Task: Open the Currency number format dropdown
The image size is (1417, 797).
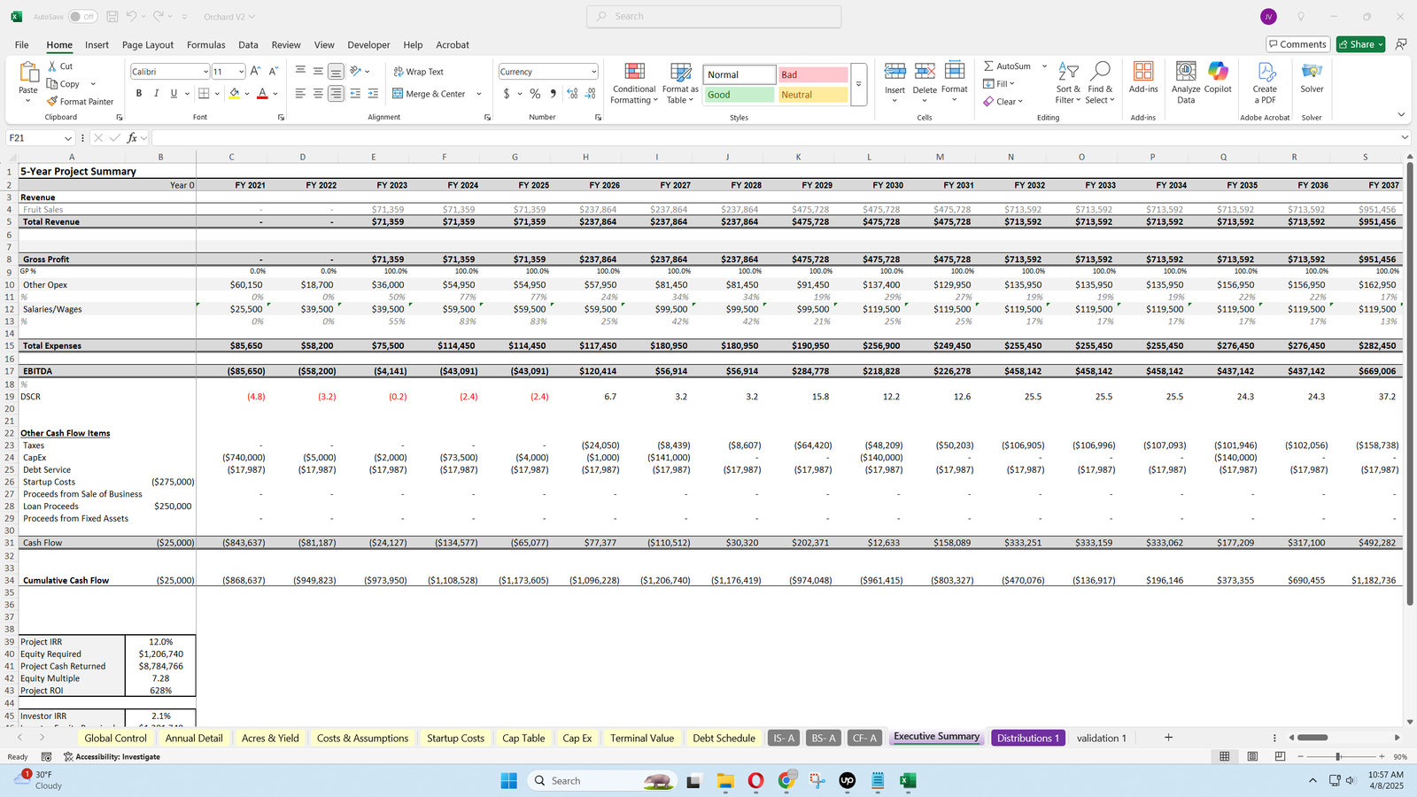Action: [x=593, y=72]
